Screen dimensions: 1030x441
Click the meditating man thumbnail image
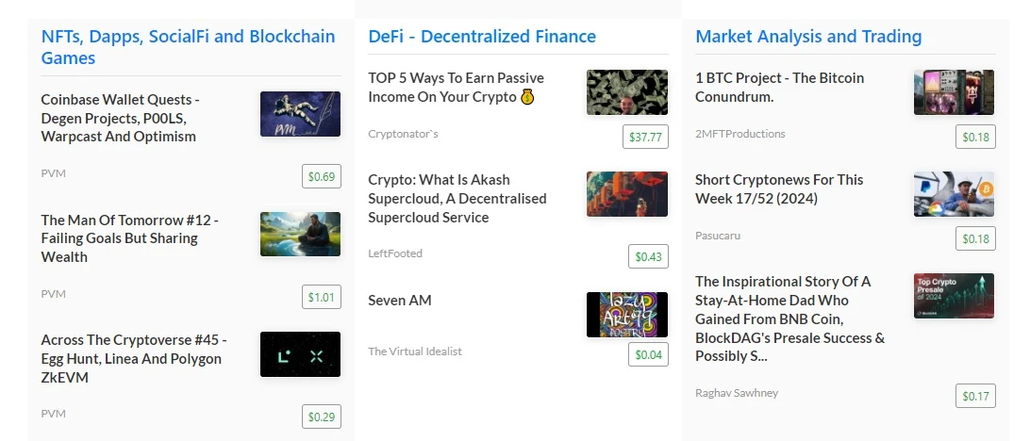[x=300, y=235]
